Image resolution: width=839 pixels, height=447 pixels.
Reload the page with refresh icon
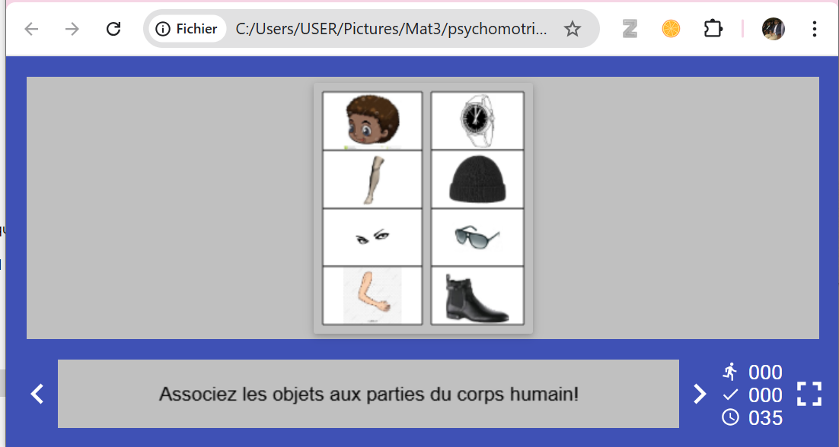tap(113, 29)
